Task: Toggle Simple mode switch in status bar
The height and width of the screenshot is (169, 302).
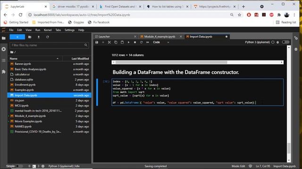Action: [19, 166]
